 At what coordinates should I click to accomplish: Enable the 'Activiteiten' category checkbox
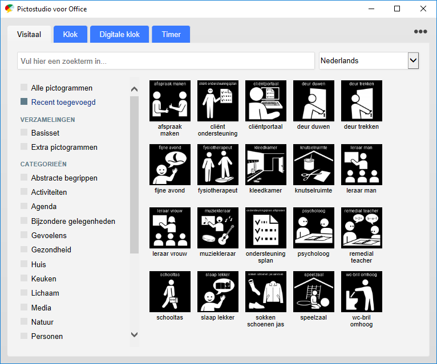(x=24, y=191)
